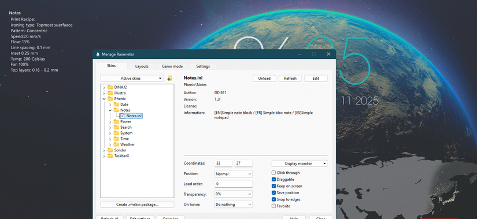
Task: Click the Sonder folder icon
Action: (110, 150)
